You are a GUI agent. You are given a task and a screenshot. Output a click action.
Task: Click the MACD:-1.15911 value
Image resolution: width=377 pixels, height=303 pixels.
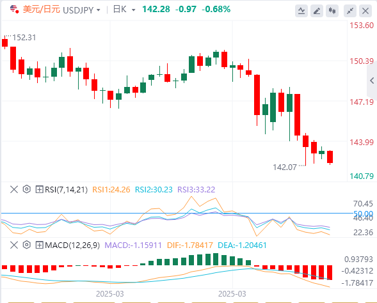[133, 245]
